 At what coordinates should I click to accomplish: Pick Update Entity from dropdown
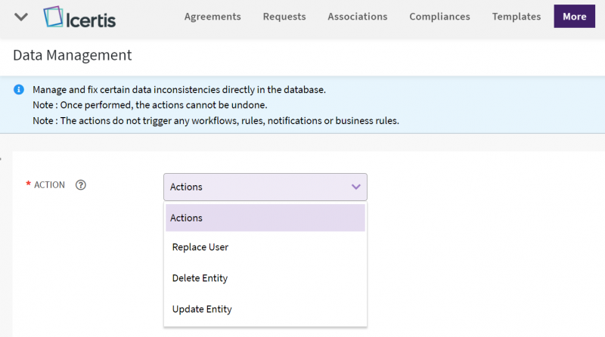coord(202,309)
